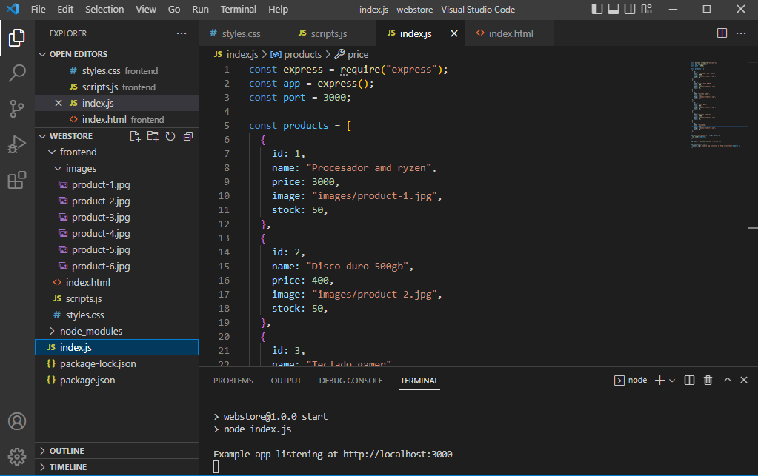Click the node terminal label
758x476 pixels.
[637, 381]
